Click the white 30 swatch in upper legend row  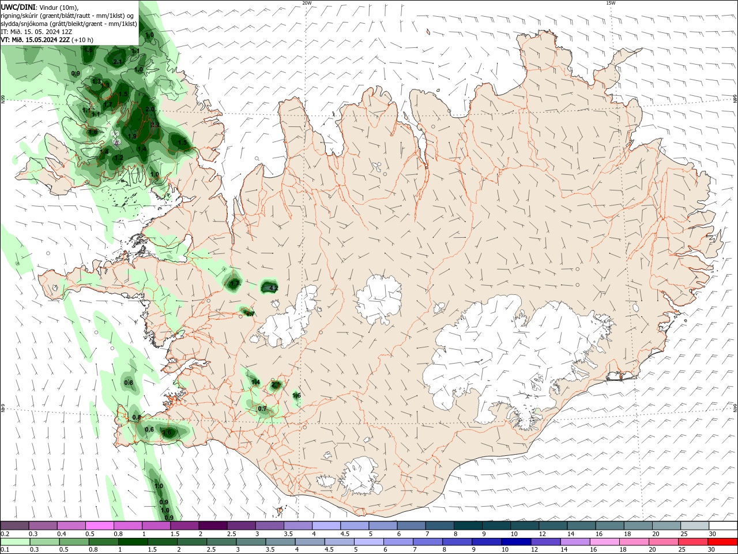pyautogui.click(x=722, y=526)
